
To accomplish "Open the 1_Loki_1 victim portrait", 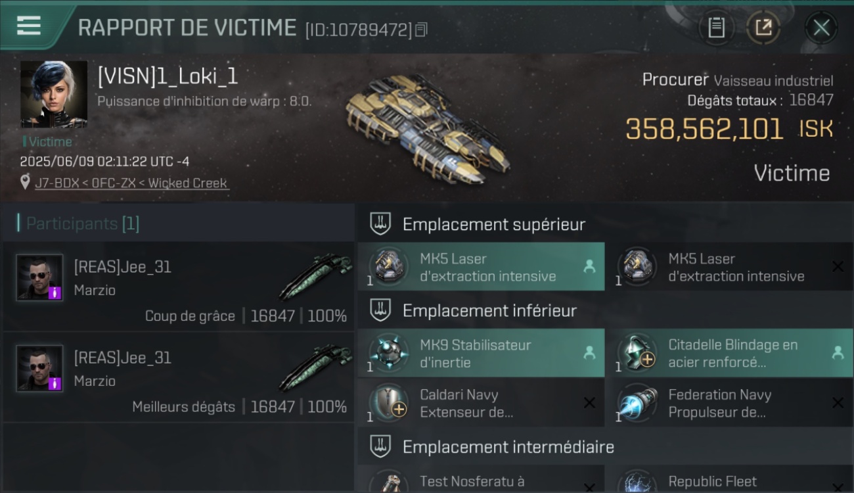I will point(54,94).
